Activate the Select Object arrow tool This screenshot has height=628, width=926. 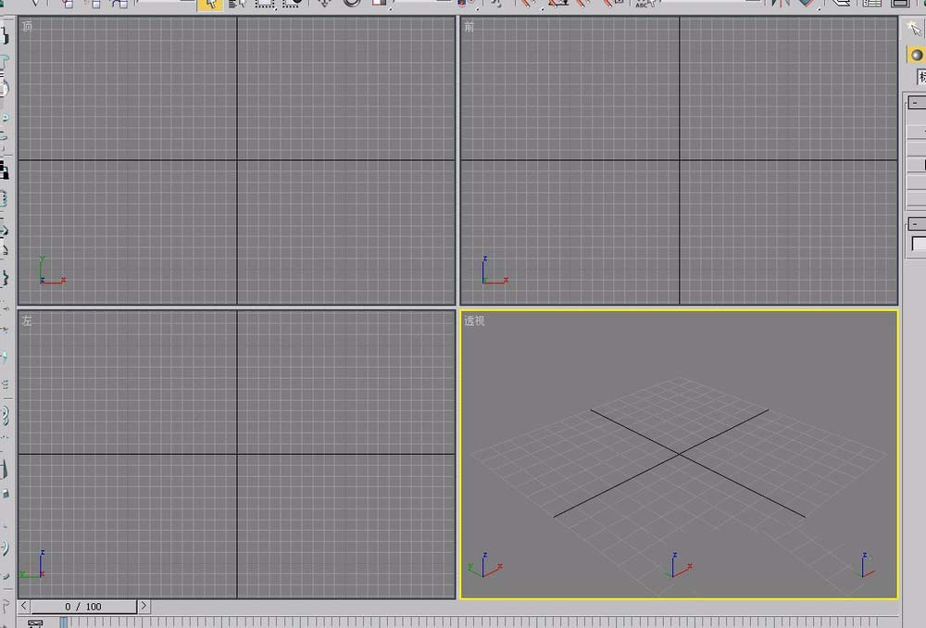(210, 4)
